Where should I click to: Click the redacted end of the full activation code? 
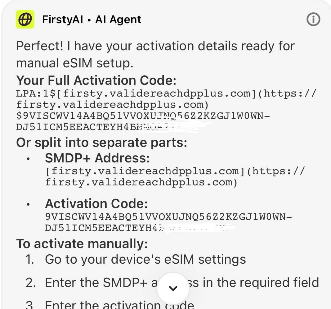174,127
